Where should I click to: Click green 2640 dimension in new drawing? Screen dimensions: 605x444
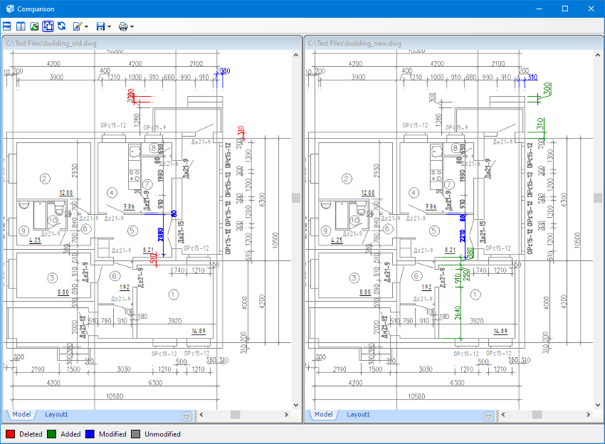458,313
